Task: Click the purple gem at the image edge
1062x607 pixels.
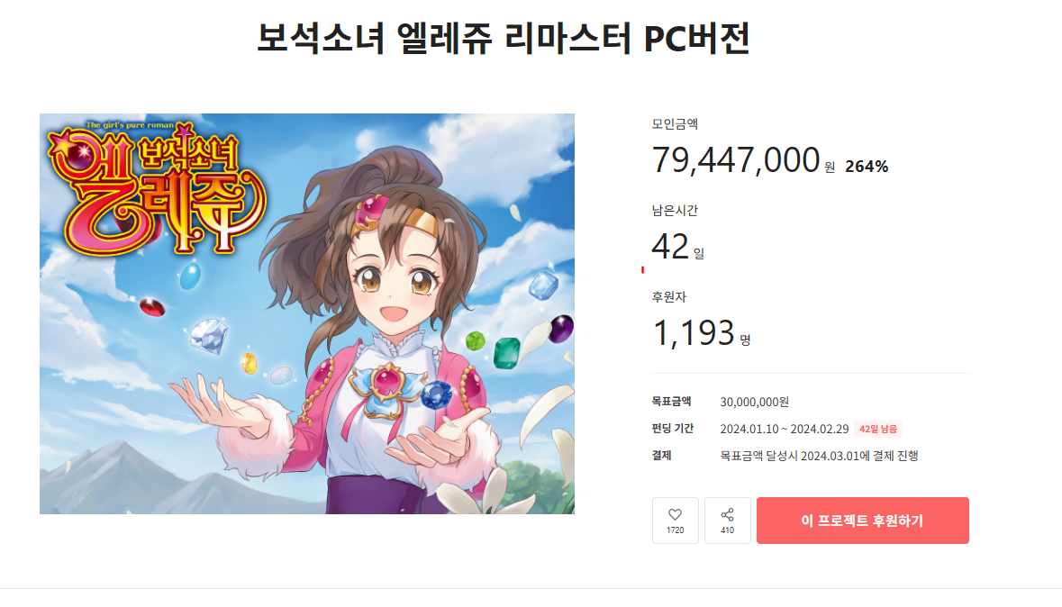Action: [561, 329]
